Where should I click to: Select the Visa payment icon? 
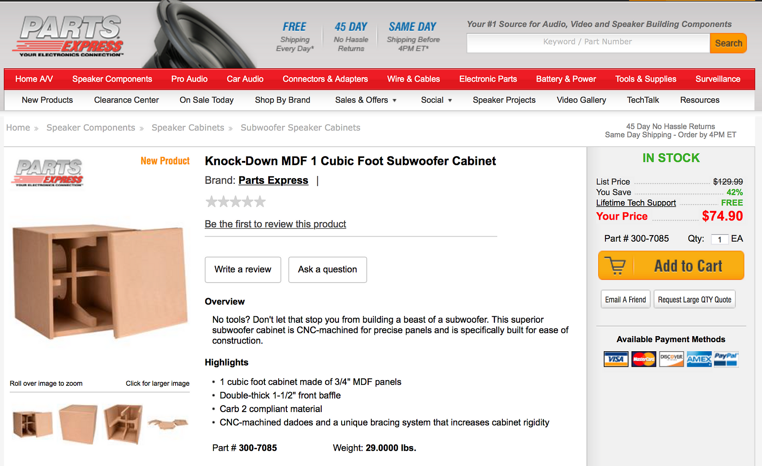tap(616, 359)
